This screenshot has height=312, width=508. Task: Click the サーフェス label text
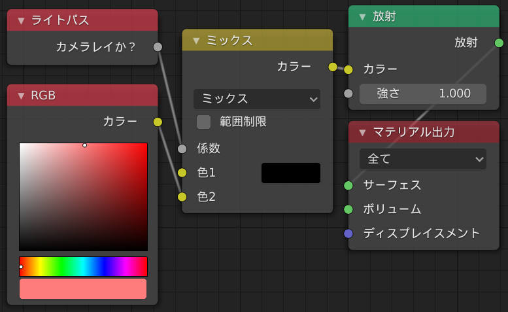pos(392,185)
